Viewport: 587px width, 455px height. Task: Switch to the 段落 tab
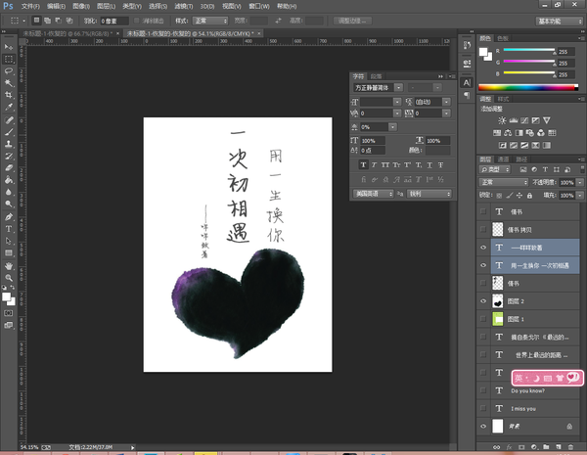point(376,76)
